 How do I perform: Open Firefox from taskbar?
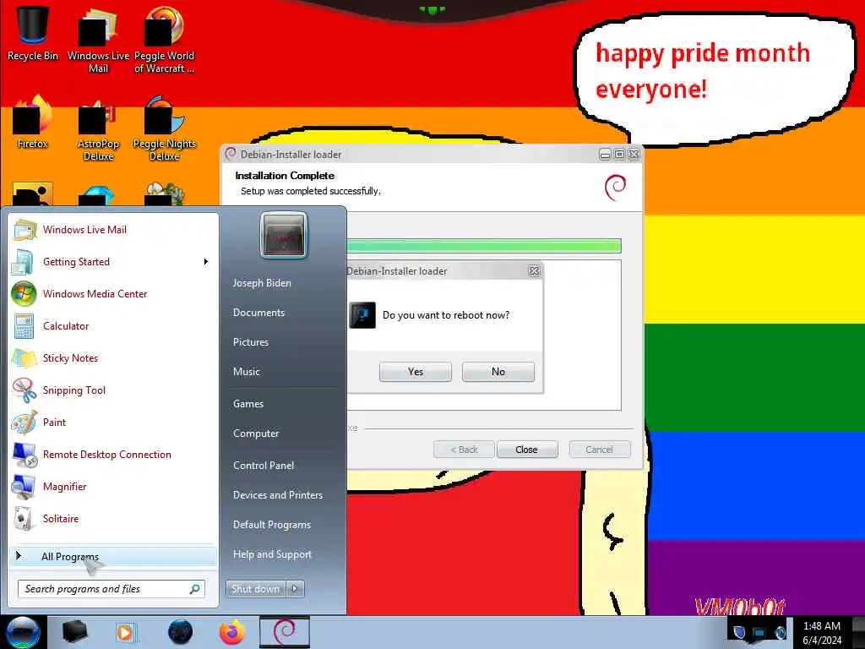pyautogui.click(x=232, y=632)
